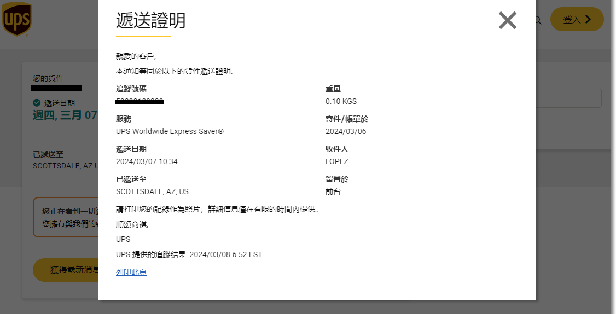Click the green delivered checkmark icon

[x=37, y=103]
